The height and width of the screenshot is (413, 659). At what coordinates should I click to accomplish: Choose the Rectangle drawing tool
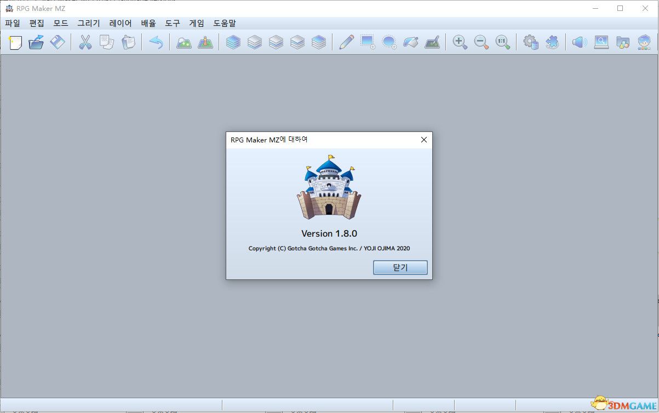click(x=368, y=42)
